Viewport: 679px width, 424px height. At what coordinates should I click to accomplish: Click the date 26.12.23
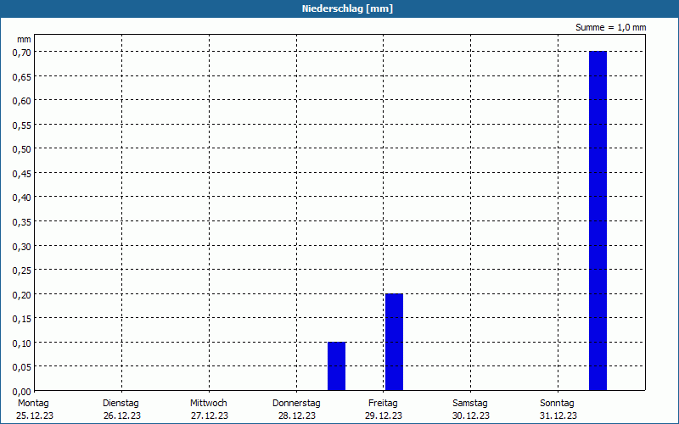click(x=122, y=416)
